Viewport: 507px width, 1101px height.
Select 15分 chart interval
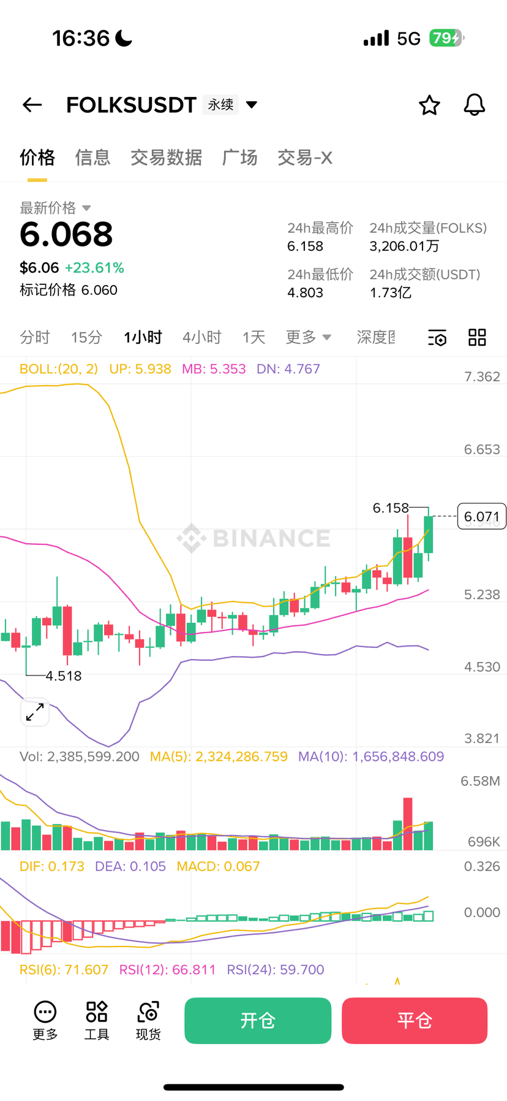tap(86, 337)
